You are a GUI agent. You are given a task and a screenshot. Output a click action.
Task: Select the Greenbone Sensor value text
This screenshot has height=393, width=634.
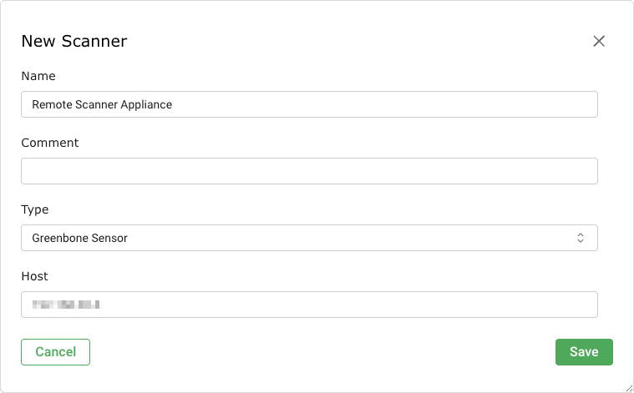click(x=79, y=238)
